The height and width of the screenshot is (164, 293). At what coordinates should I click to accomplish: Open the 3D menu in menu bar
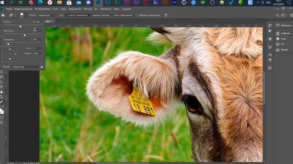coord(96,9)
